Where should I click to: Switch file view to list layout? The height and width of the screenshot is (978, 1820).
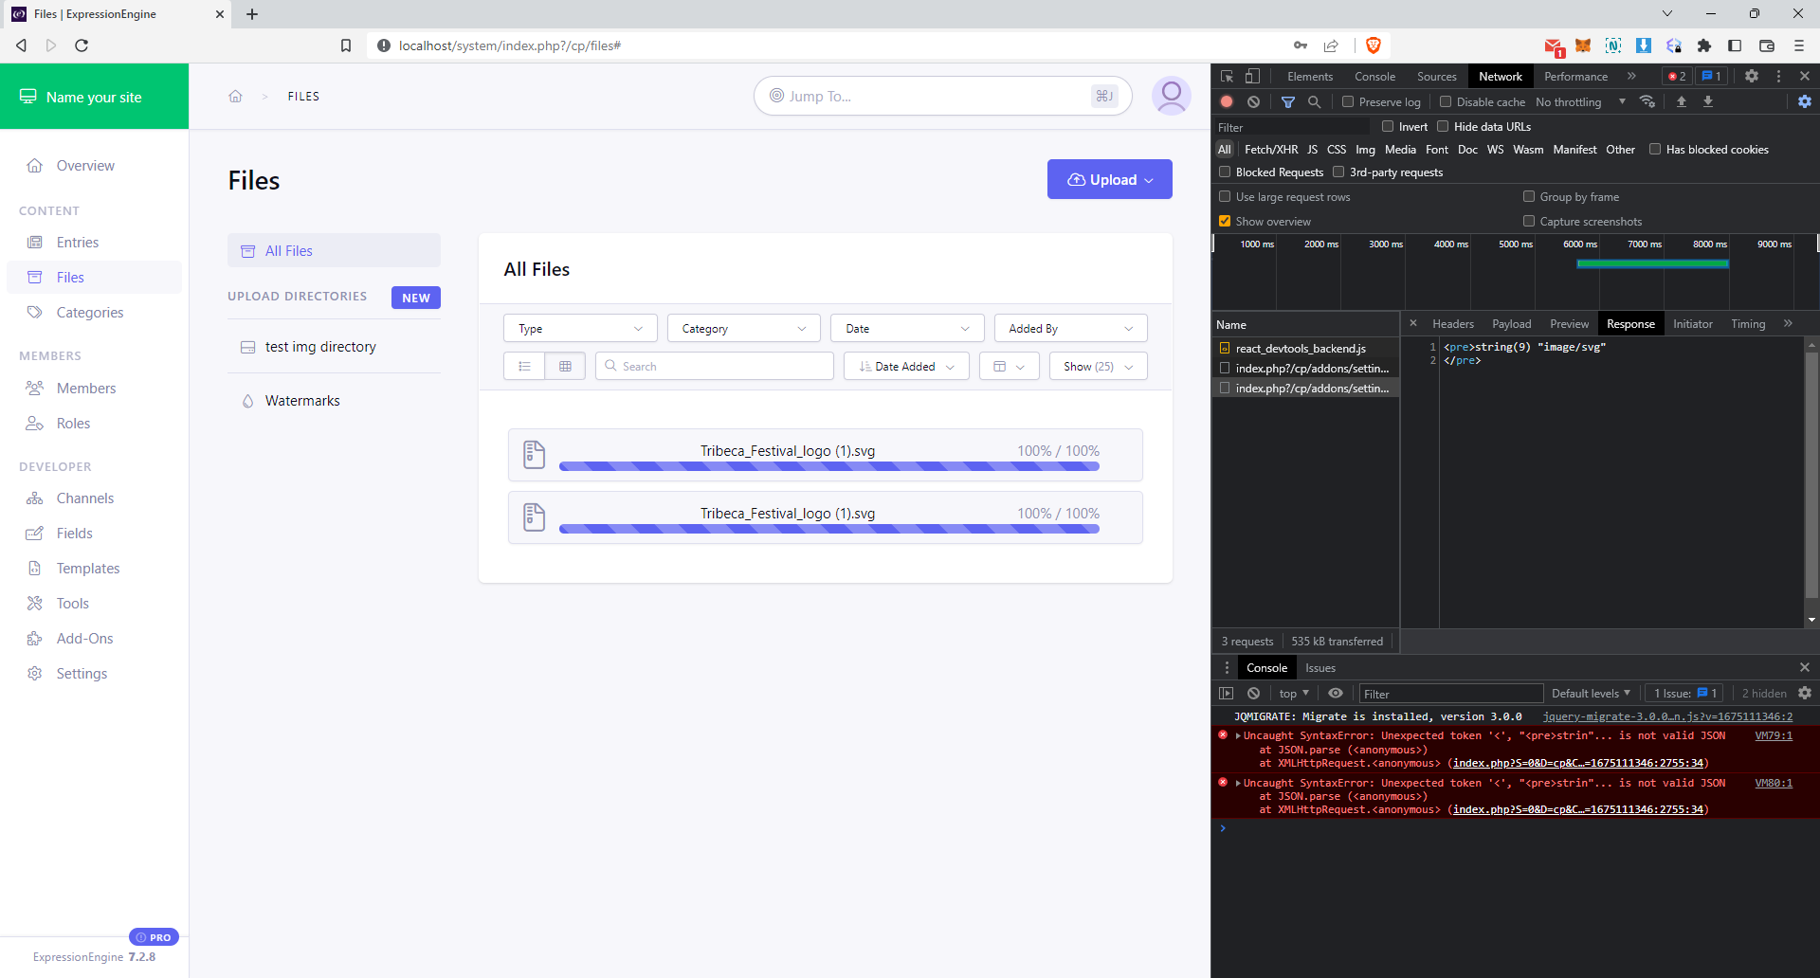(x=524, y=366)
